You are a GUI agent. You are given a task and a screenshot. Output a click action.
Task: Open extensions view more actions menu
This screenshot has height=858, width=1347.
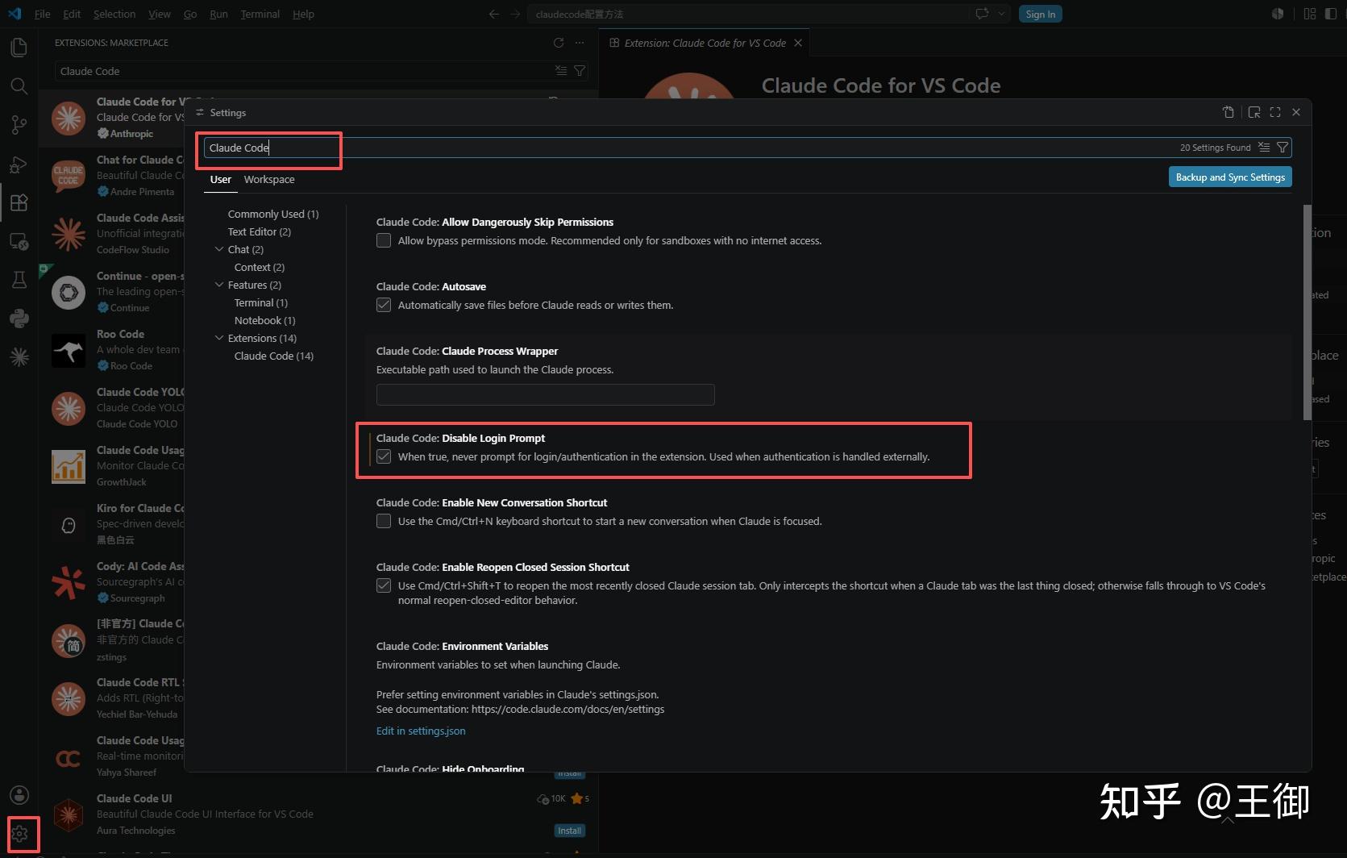580,43
